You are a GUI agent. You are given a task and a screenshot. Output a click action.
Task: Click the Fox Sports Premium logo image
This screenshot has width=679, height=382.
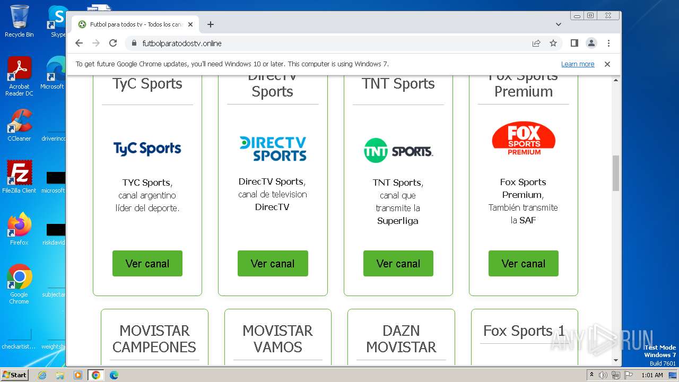tap(524, 139)
